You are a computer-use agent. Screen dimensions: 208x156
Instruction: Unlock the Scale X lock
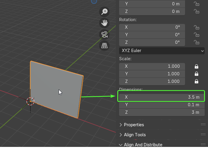[197, 66]
